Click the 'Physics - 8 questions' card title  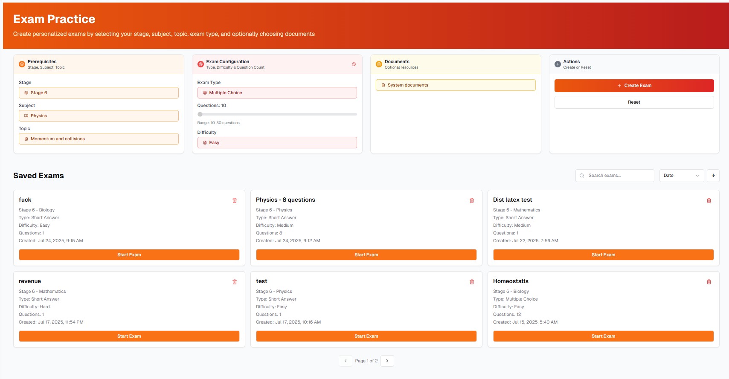[x=285, y=200]
